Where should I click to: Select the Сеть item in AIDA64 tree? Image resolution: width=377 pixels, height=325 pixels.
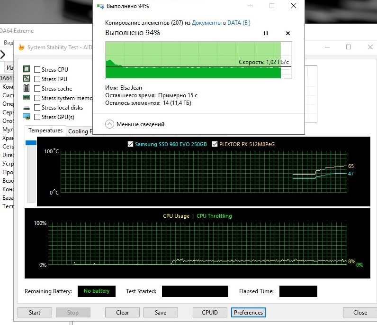tap(8, 147)
